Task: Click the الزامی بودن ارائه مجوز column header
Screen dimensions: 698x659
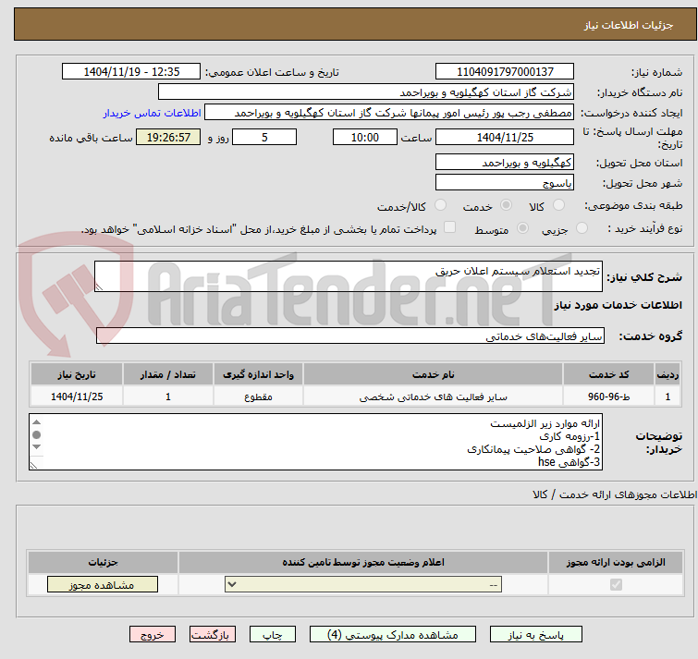Action: (616, 563)
